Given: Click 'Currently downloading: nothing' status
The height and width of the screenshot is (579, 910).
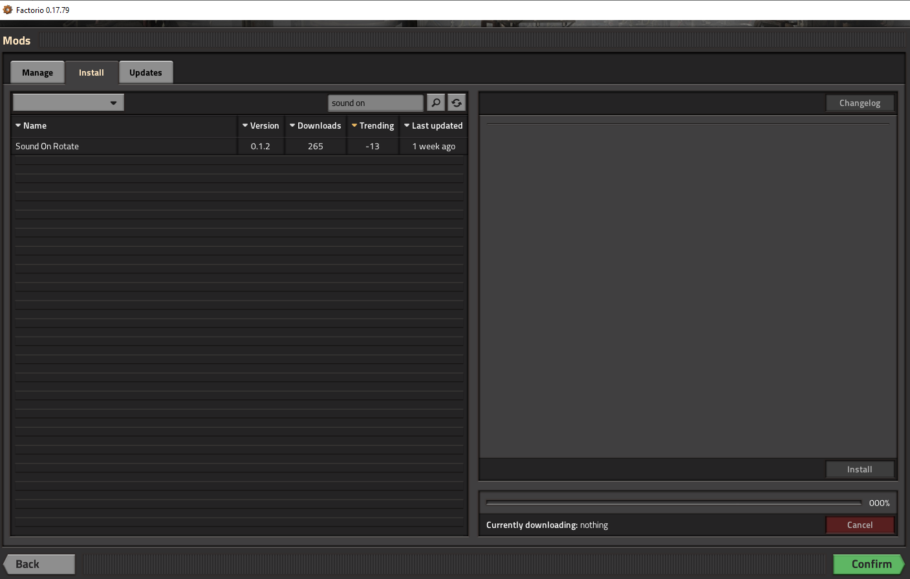Looking at the screenshot, I should (x=547, y=525).
